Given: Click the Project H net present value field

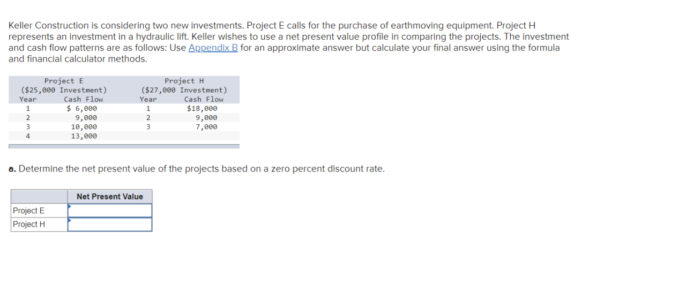Looking at the screenshot, I should 110,224.
